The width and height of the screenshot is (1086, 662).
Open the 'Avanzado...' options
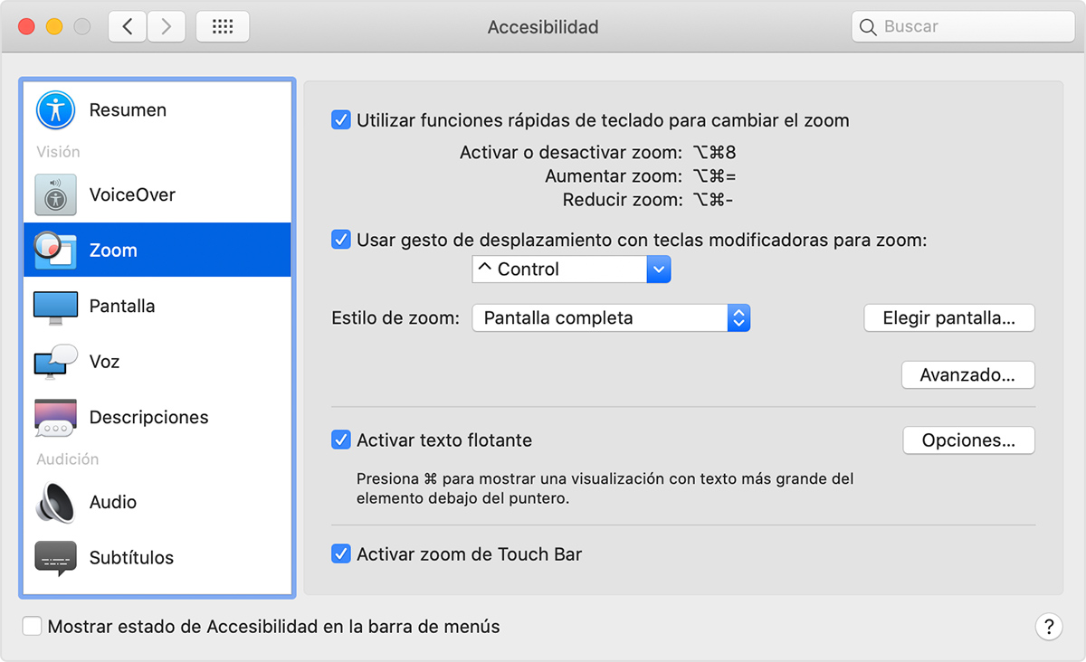tap(967, 374)
